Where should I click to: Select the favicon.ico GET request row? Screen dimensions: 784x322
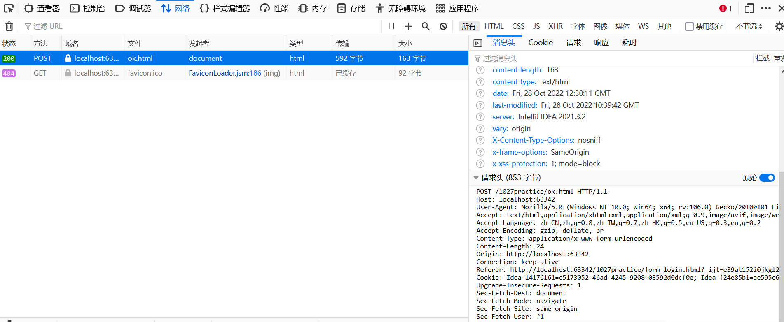tap(145, 73)
